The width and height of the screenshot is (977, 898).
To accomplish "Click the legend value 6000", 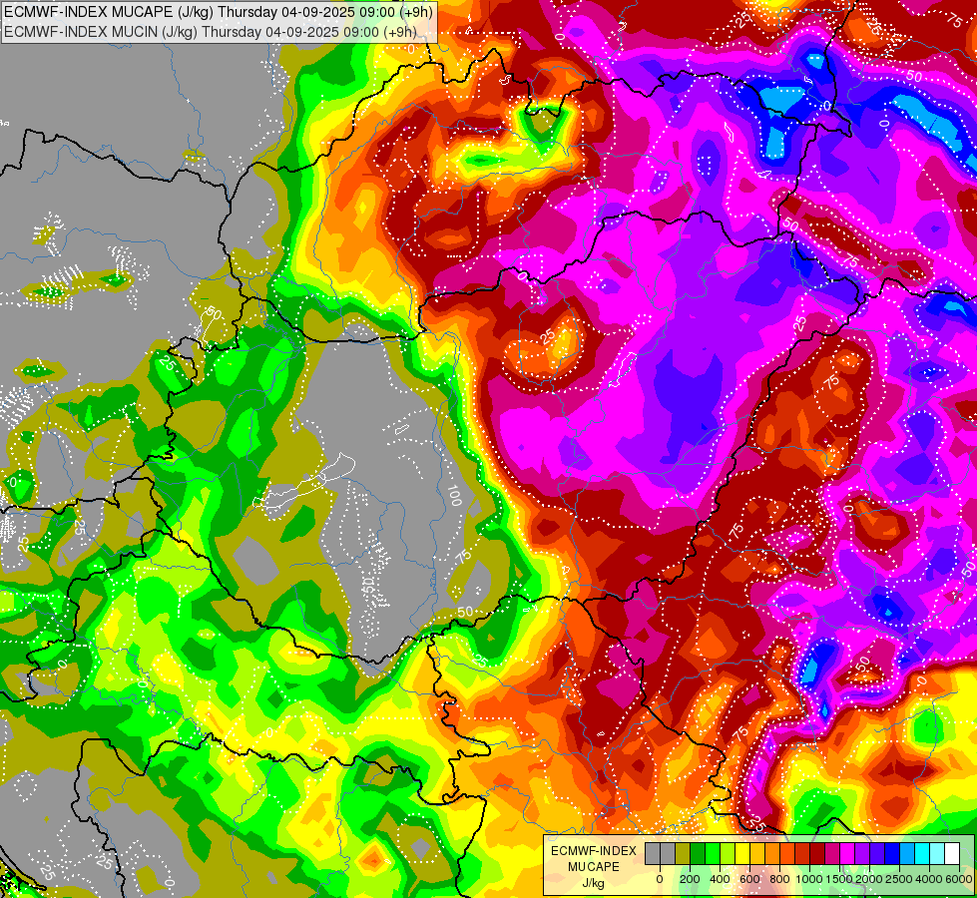I will (x=959, y=879).
